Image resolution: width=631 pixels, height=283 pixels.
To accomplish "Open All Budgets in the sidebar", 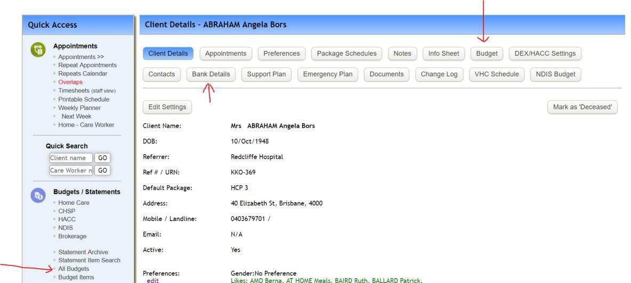I will [x=74, y=269].
